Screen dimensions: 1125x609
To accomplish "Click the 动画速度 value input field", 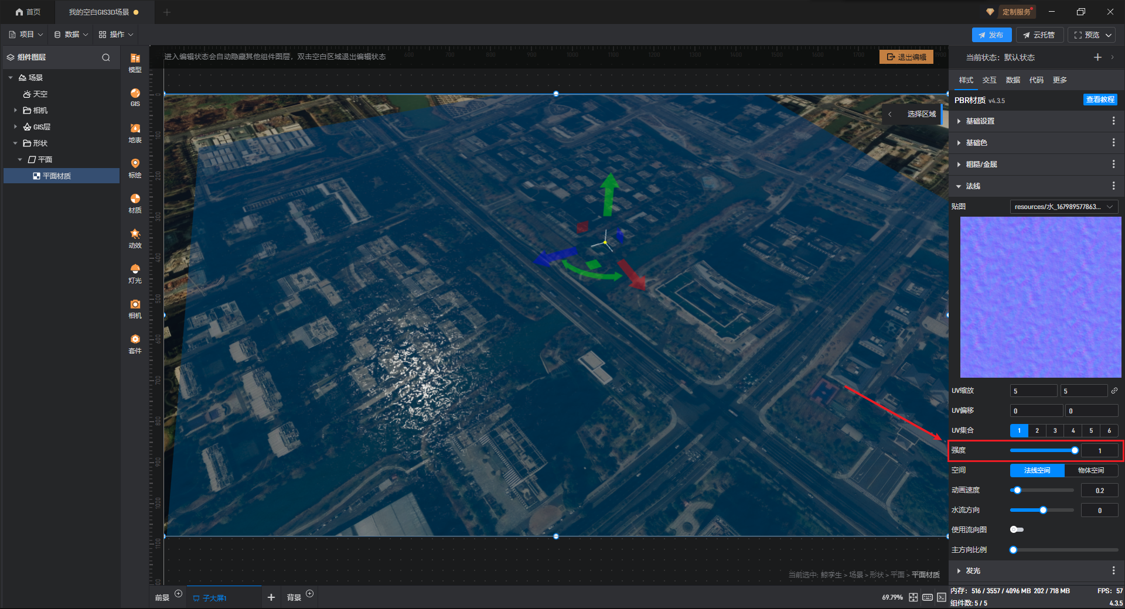I will coord(1099,491).
